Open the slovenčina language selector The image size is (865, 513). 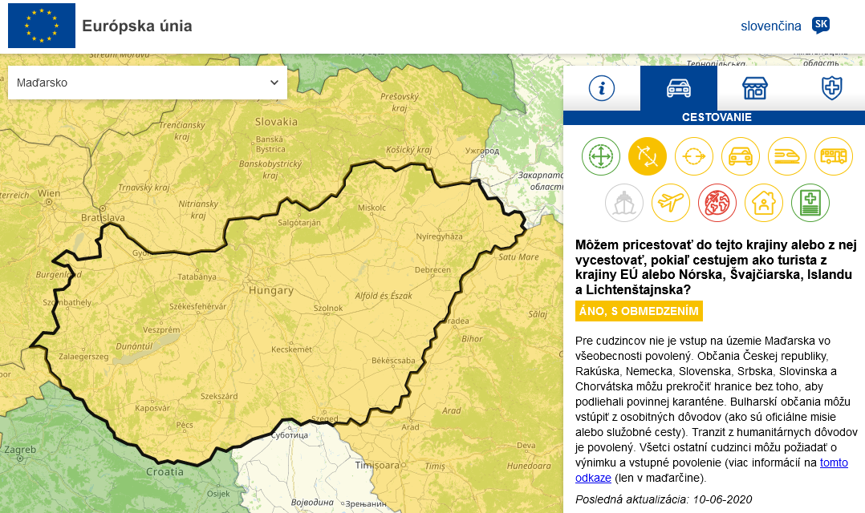[770, 26]
